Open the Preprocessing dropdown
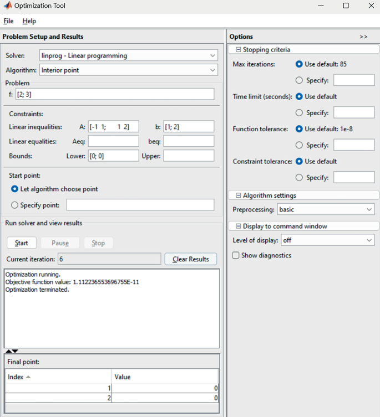This screenshot has height=417, width=380. (x=369, y=210)
